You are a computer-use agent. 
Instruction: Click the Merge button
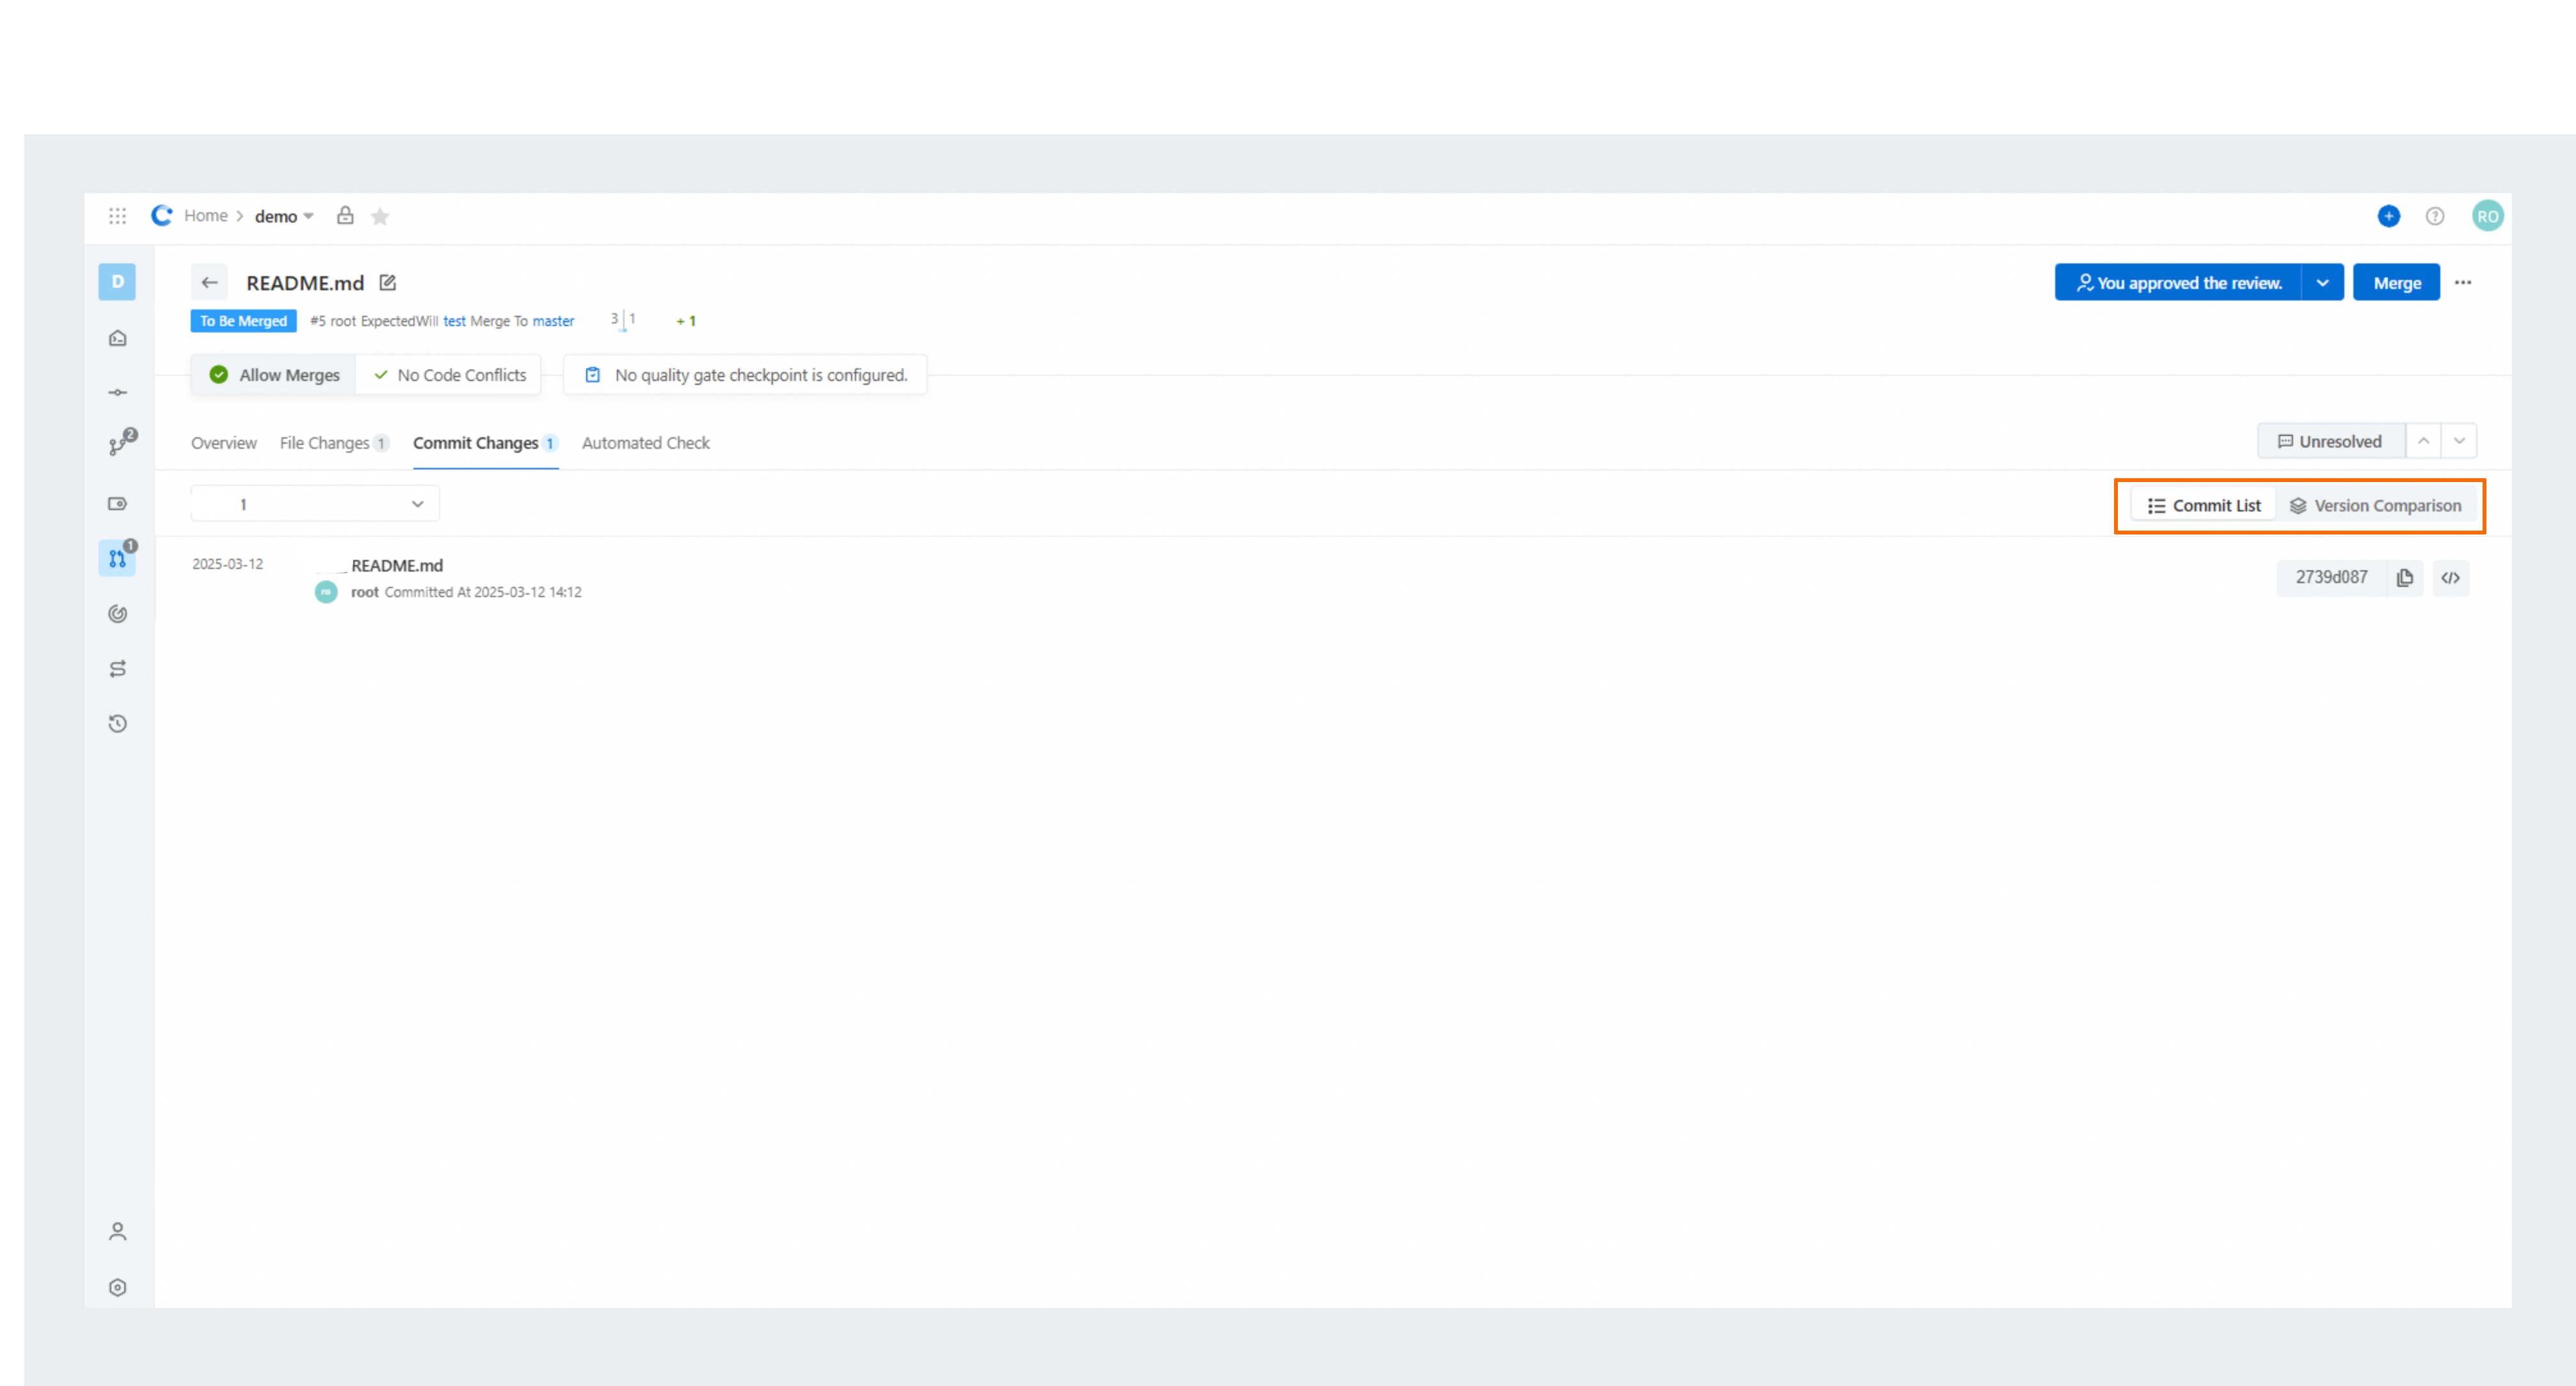(x=2396, y=282)
